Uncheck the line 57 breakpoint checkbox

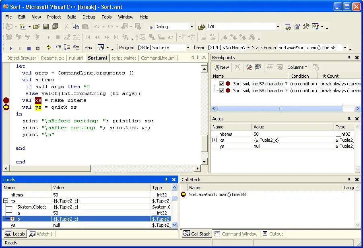[222, 84]
